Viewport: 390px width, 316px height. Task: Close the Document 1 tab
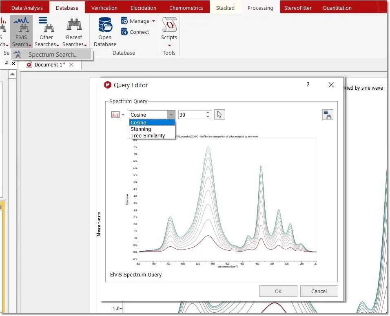(71, 64)
